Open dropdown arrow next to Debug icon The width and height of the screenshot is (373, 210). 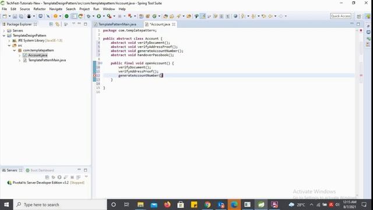pos(93,16)
